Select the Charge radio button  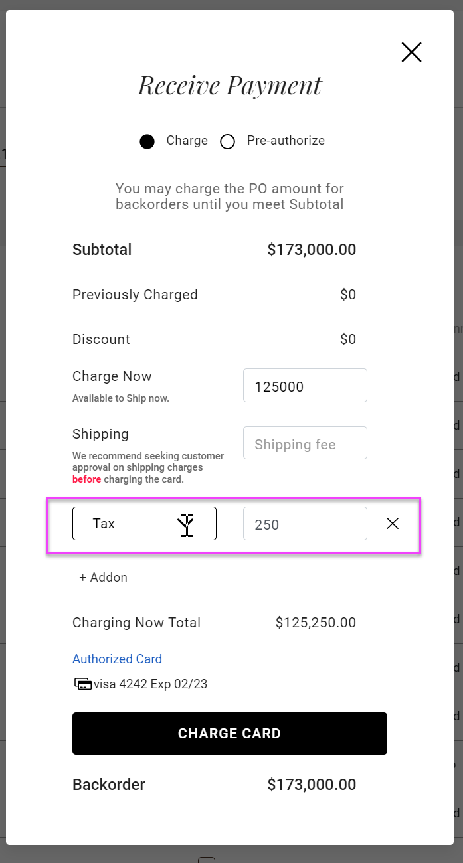147,141
